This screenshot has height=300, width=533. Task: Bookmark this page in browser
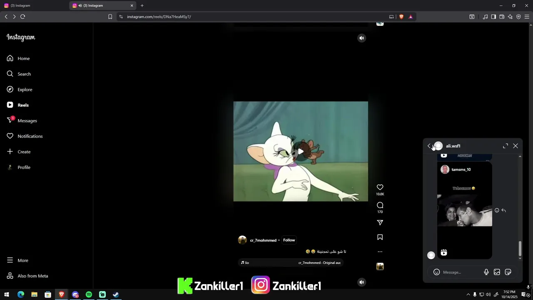pos(110,17)
